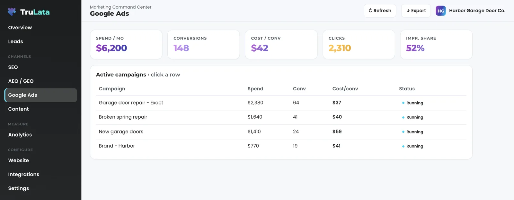Click the Campaign column header
The image size is (514, 200).
pos(112,89)
